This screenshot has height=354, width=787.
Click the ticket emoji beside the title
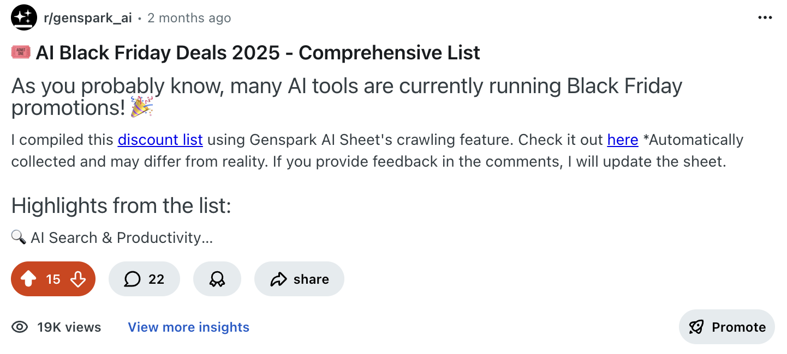point(21,53)
